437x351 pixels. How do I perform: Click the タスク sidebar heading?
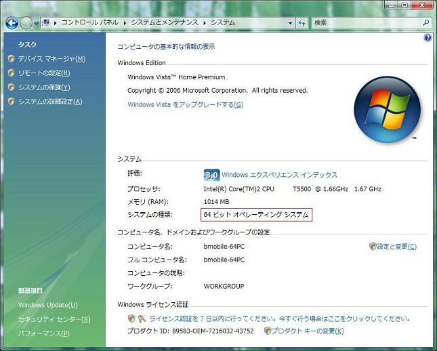[x=27, y=44]
